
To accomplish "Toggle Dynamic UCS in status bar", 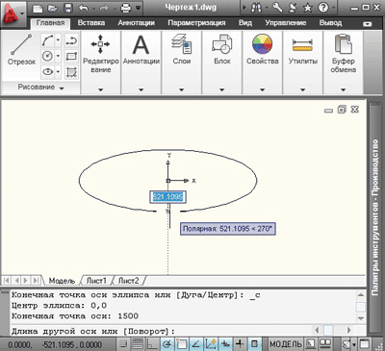I will [x=211, y=344].
